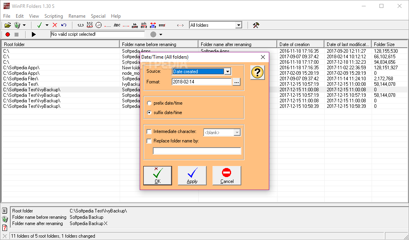Select the 'prefix date/time' radio button
Screen dimensions: 409x240
point(149,103)
